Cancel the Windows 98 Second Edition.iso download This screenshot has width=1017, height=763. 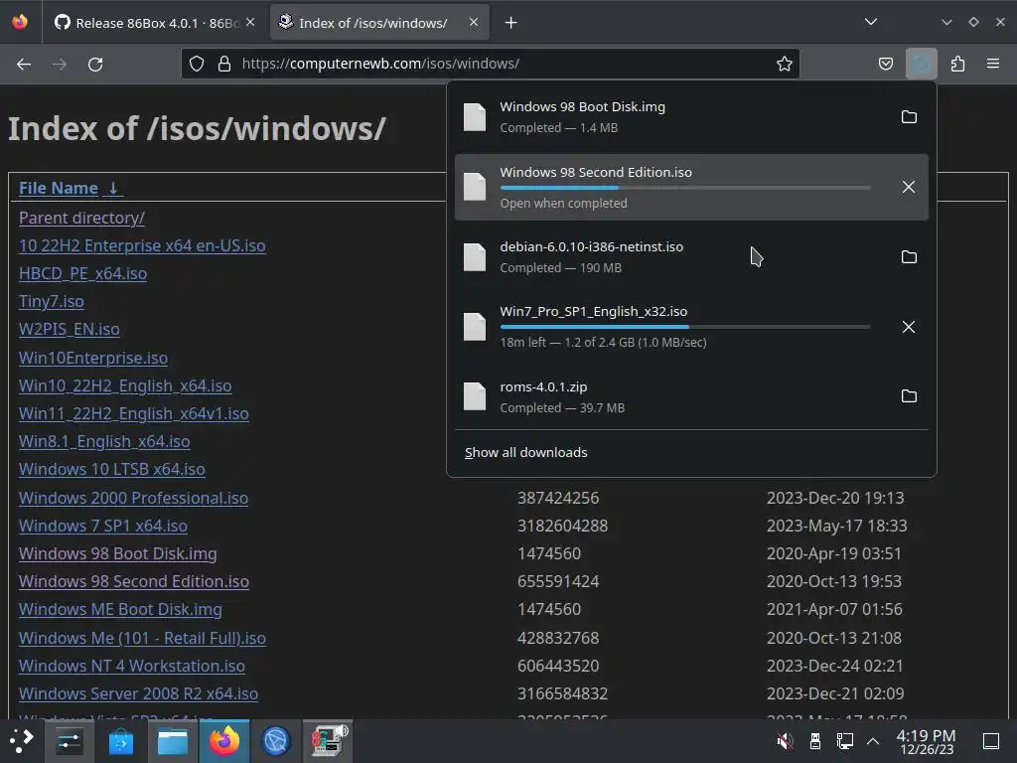click(909, 187)
